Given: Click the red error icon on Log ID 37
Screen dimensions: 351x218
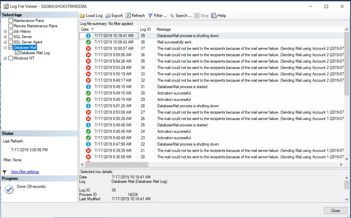Looking at the screenshot, I should point(88,48).
